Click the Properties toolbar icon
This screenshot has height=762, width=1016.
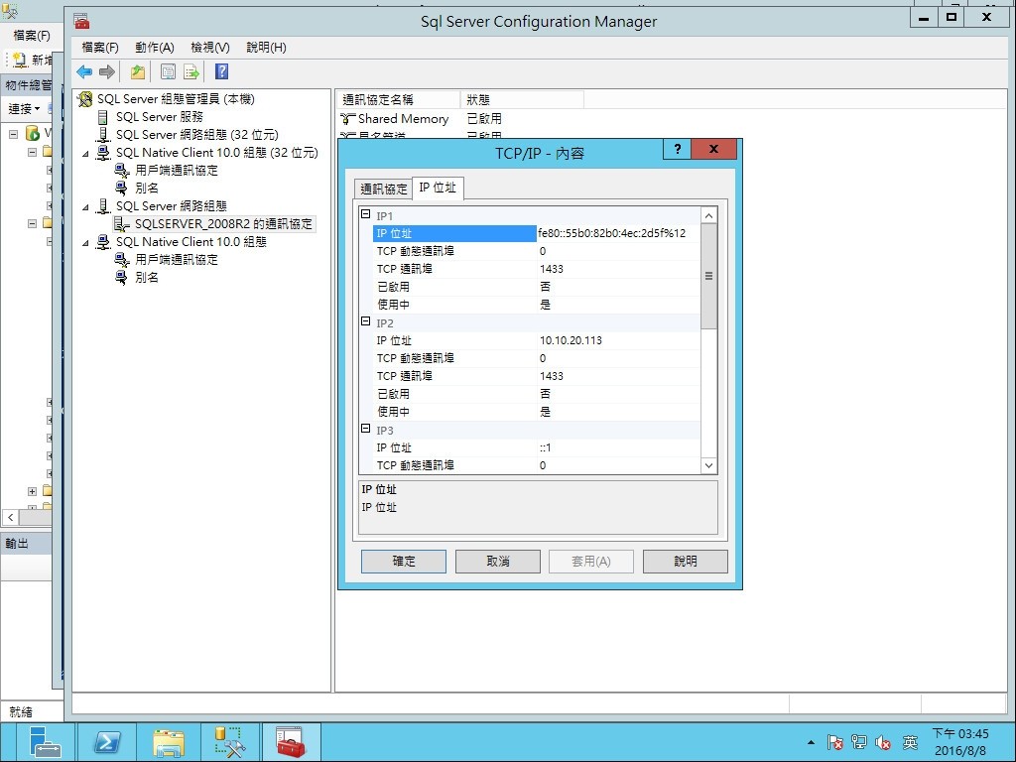click(x=168, y=71)
